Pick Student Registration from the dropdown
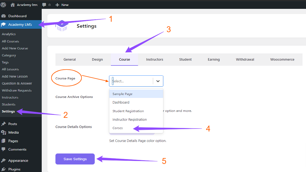Viewport: 306px width, 172px height. point(136,111)
